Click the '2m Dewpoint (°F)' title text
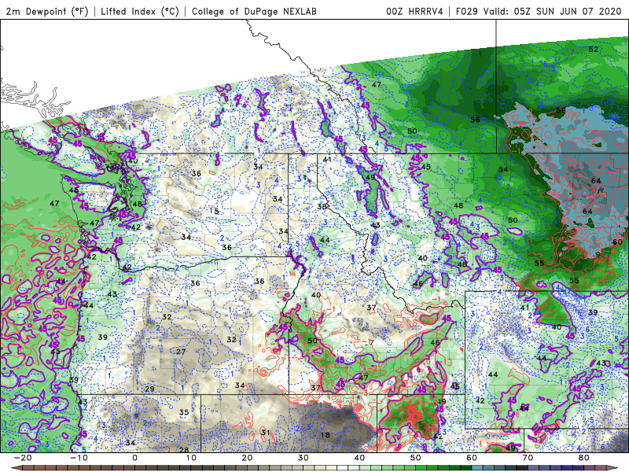 point(46,11)
